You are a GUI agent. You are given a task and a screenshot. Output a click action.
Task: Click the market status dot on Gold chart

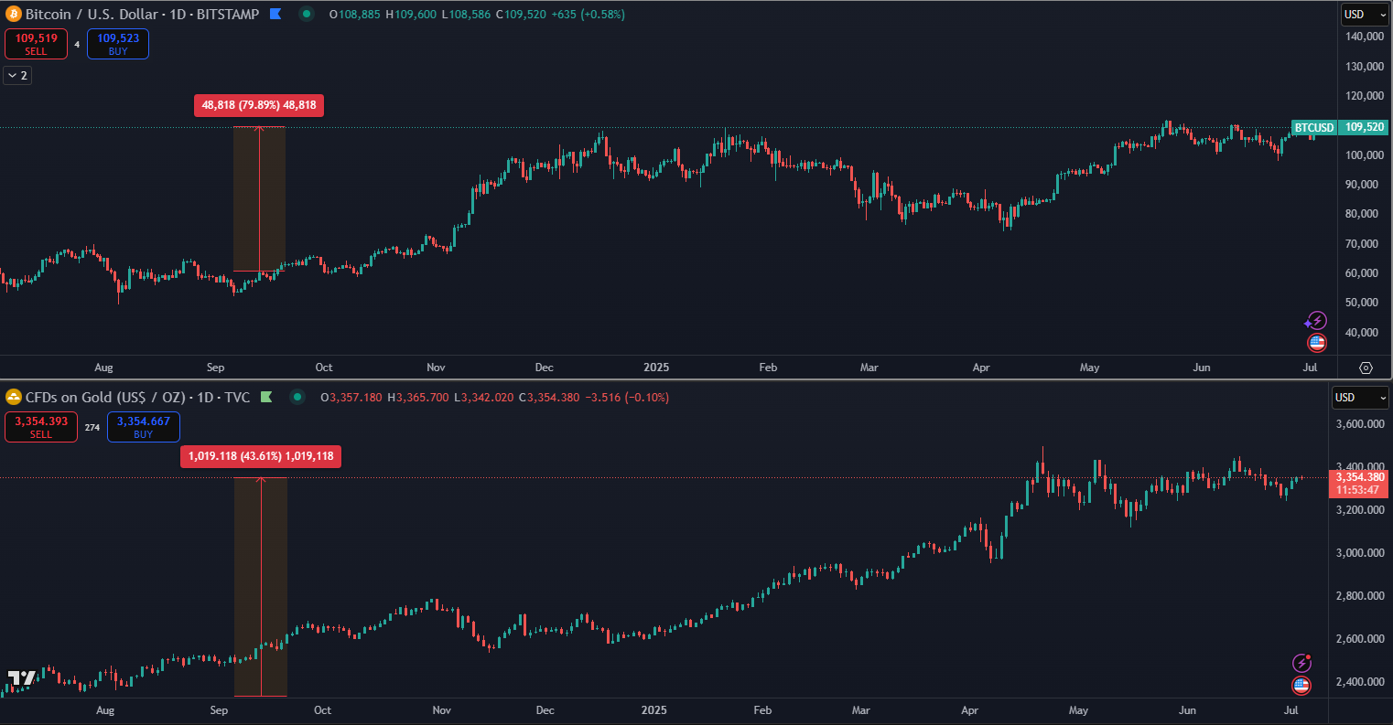[297, 397]
